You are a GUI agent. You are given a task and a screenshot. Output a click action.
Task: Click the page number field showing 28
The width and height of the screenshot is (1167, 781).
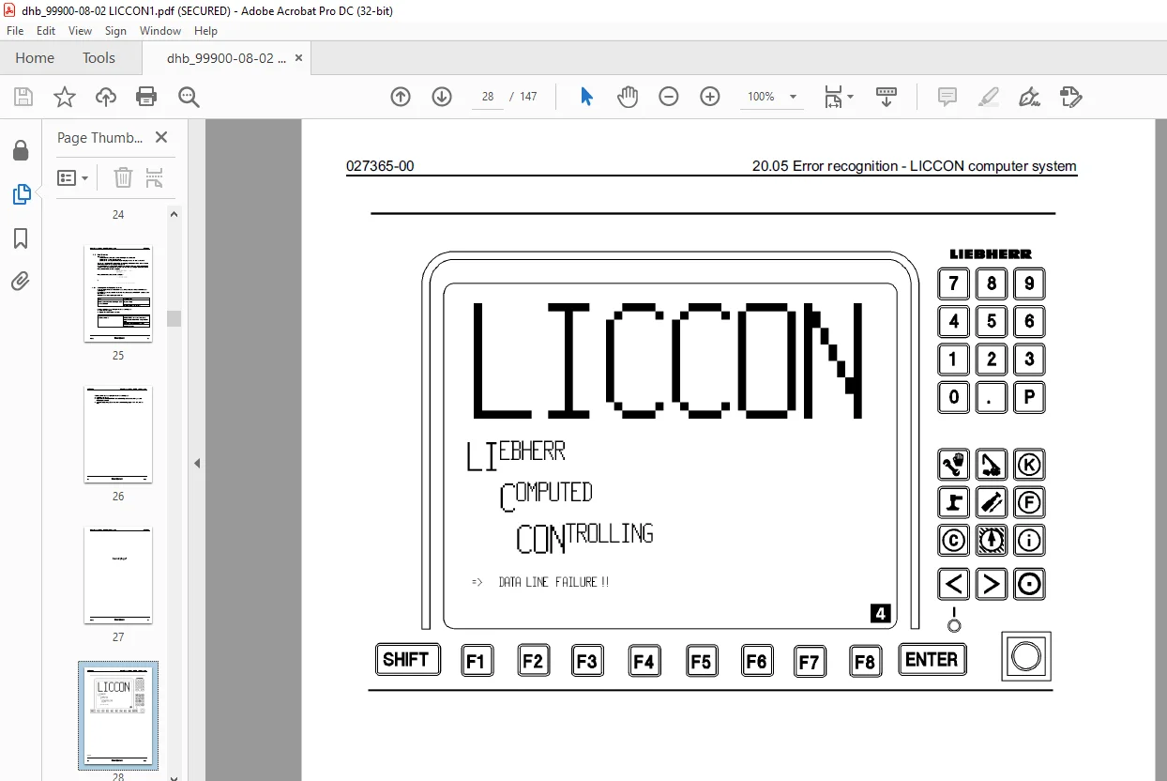click(488, 97)
